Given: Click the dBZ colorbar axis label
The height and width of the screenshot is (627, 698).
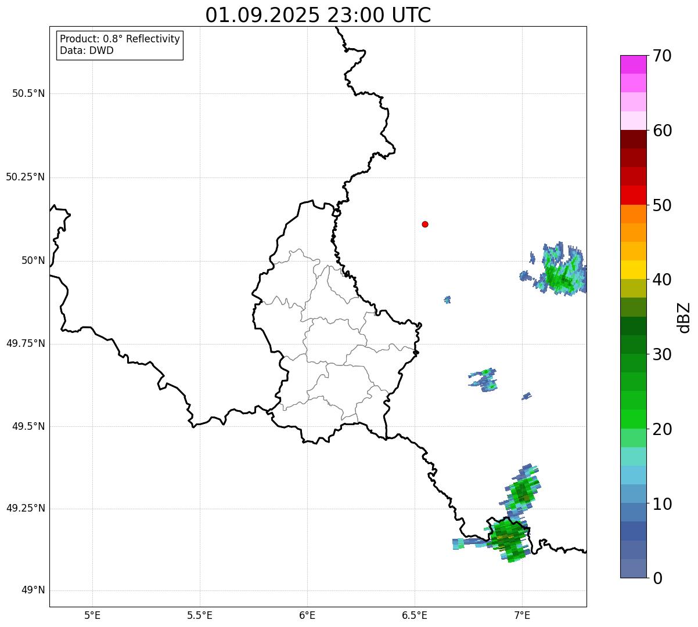Looking at the screenshot, I should [685, 317].
